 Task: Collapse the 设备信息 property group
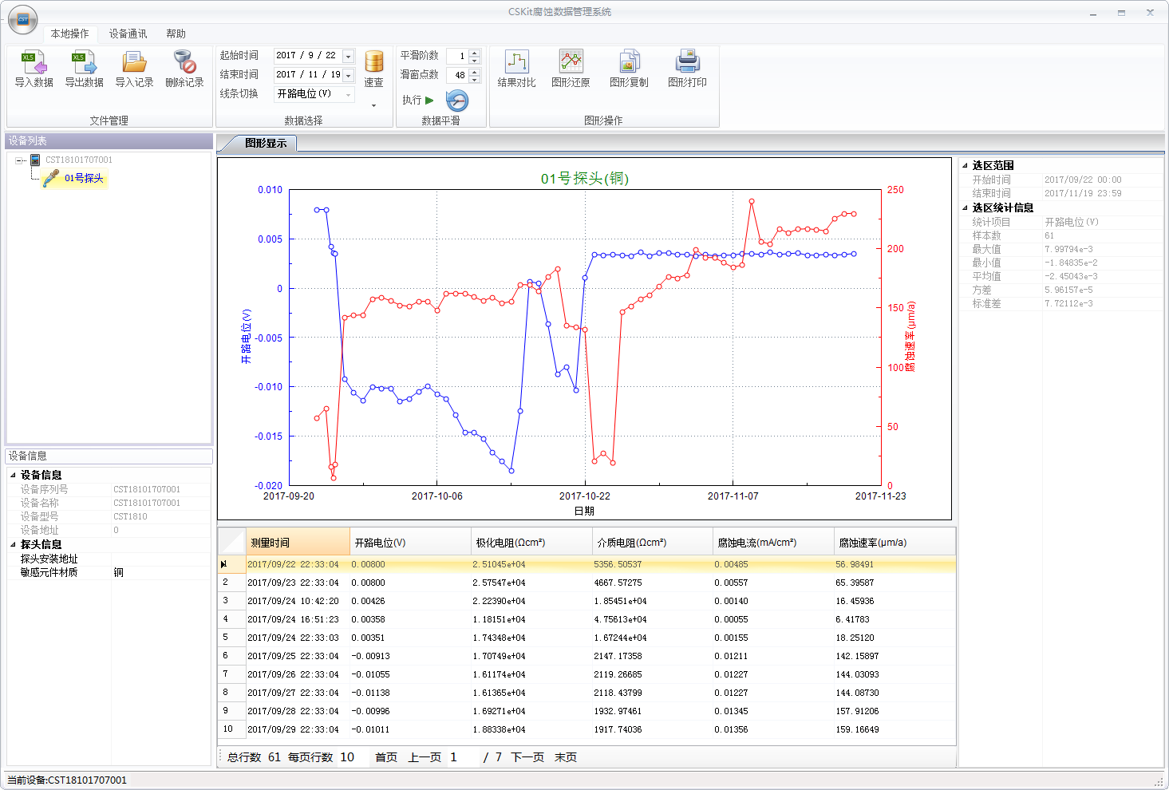pyautogui.click(x=13, y=475)
